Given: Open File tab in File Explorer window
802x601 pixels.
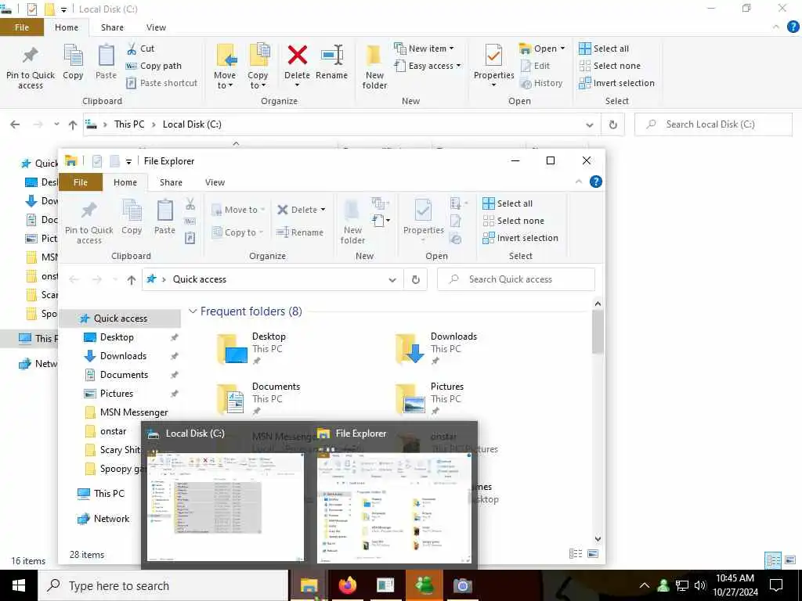Looking at the screenshot, I should (81, 182).
